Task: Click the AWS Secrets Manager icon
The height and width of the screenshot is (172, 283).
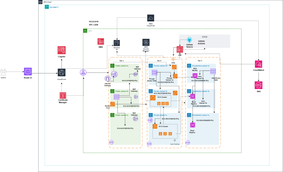Action: pyautogui.click(x=146, y=42)
